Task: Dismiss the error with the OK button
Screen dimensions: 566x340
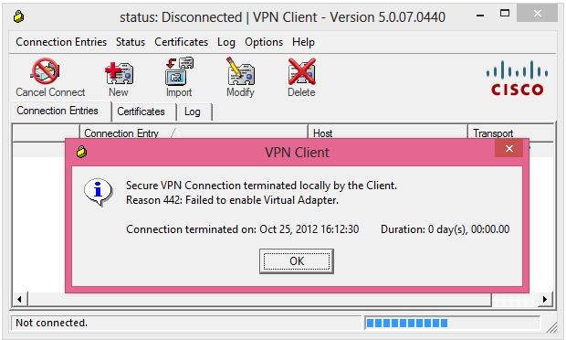Action: (297, 260)
